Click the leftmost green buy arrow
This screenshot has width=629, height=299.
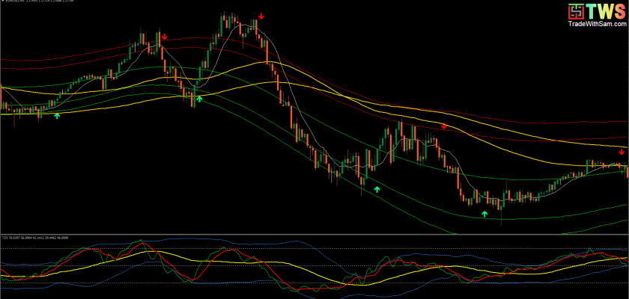tap(56, 115)
